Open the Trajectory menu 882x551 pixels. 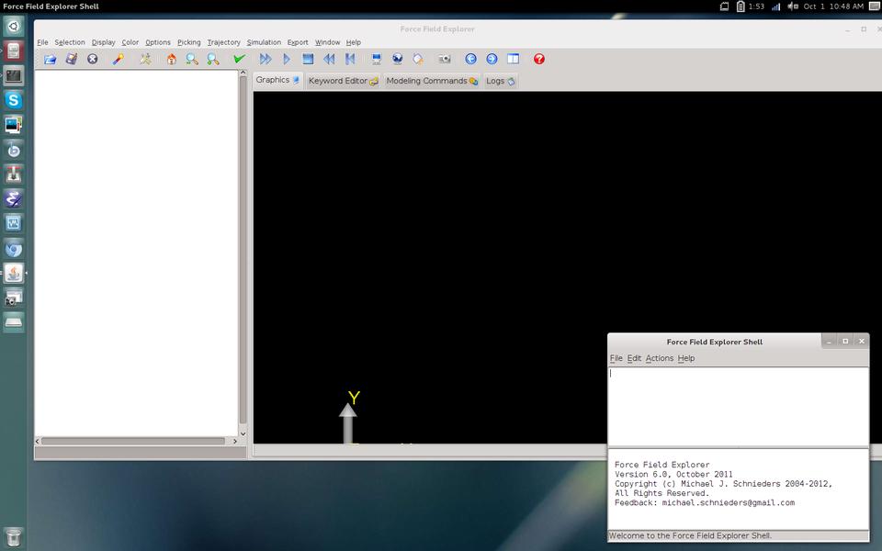click(223, 42)
